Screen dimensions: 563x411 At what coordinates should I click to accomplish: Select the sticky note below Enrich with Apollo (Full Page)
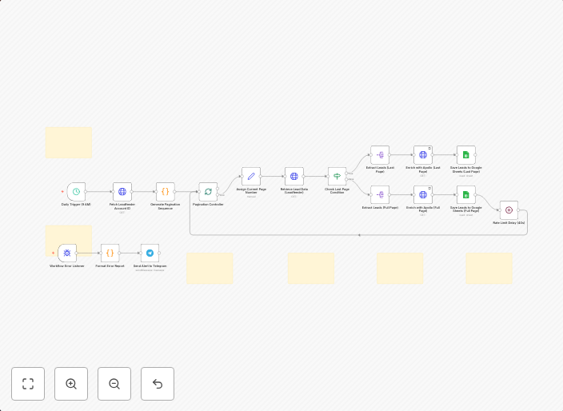click(x=400, y=269)
